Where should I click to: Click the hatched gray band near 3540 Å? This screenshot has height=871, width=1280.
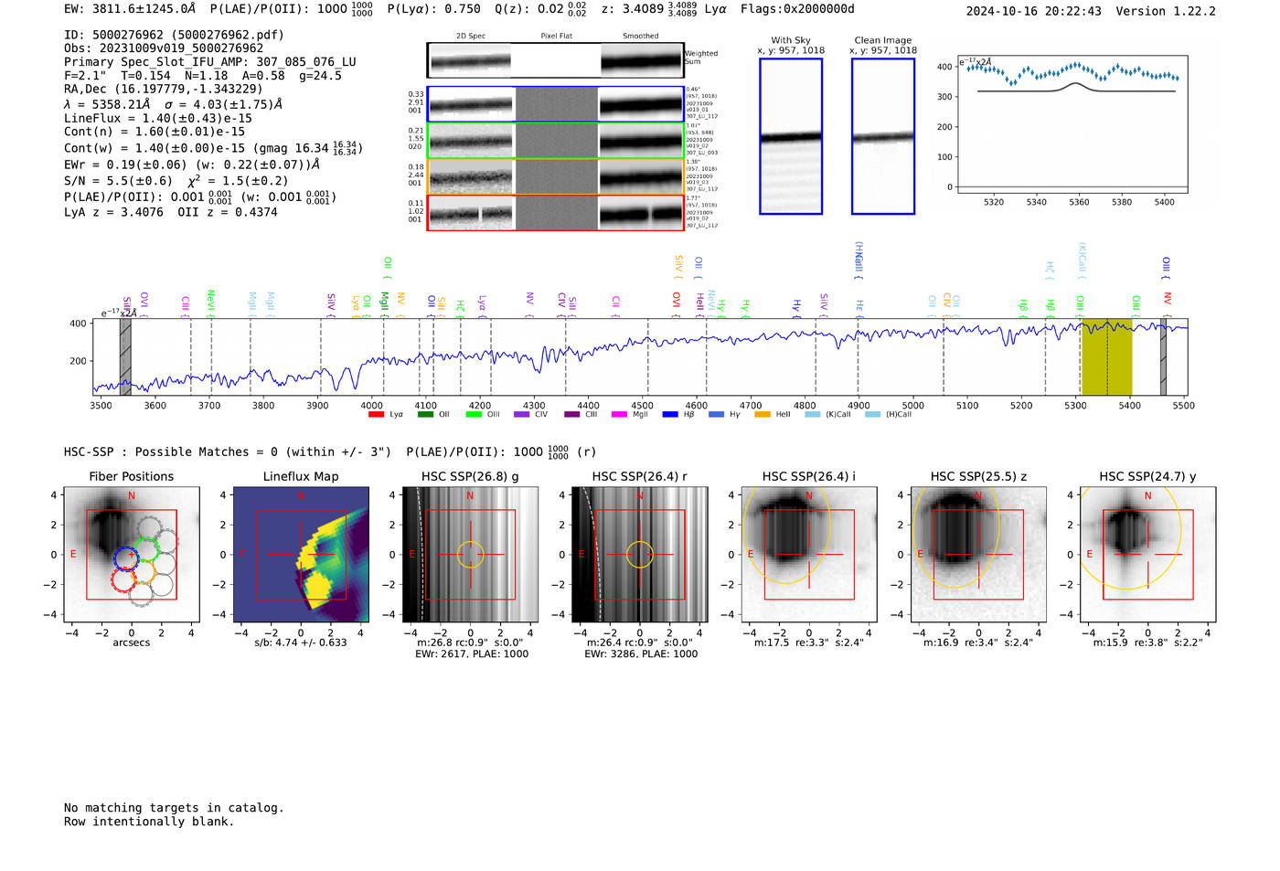(x=125, y=357)
